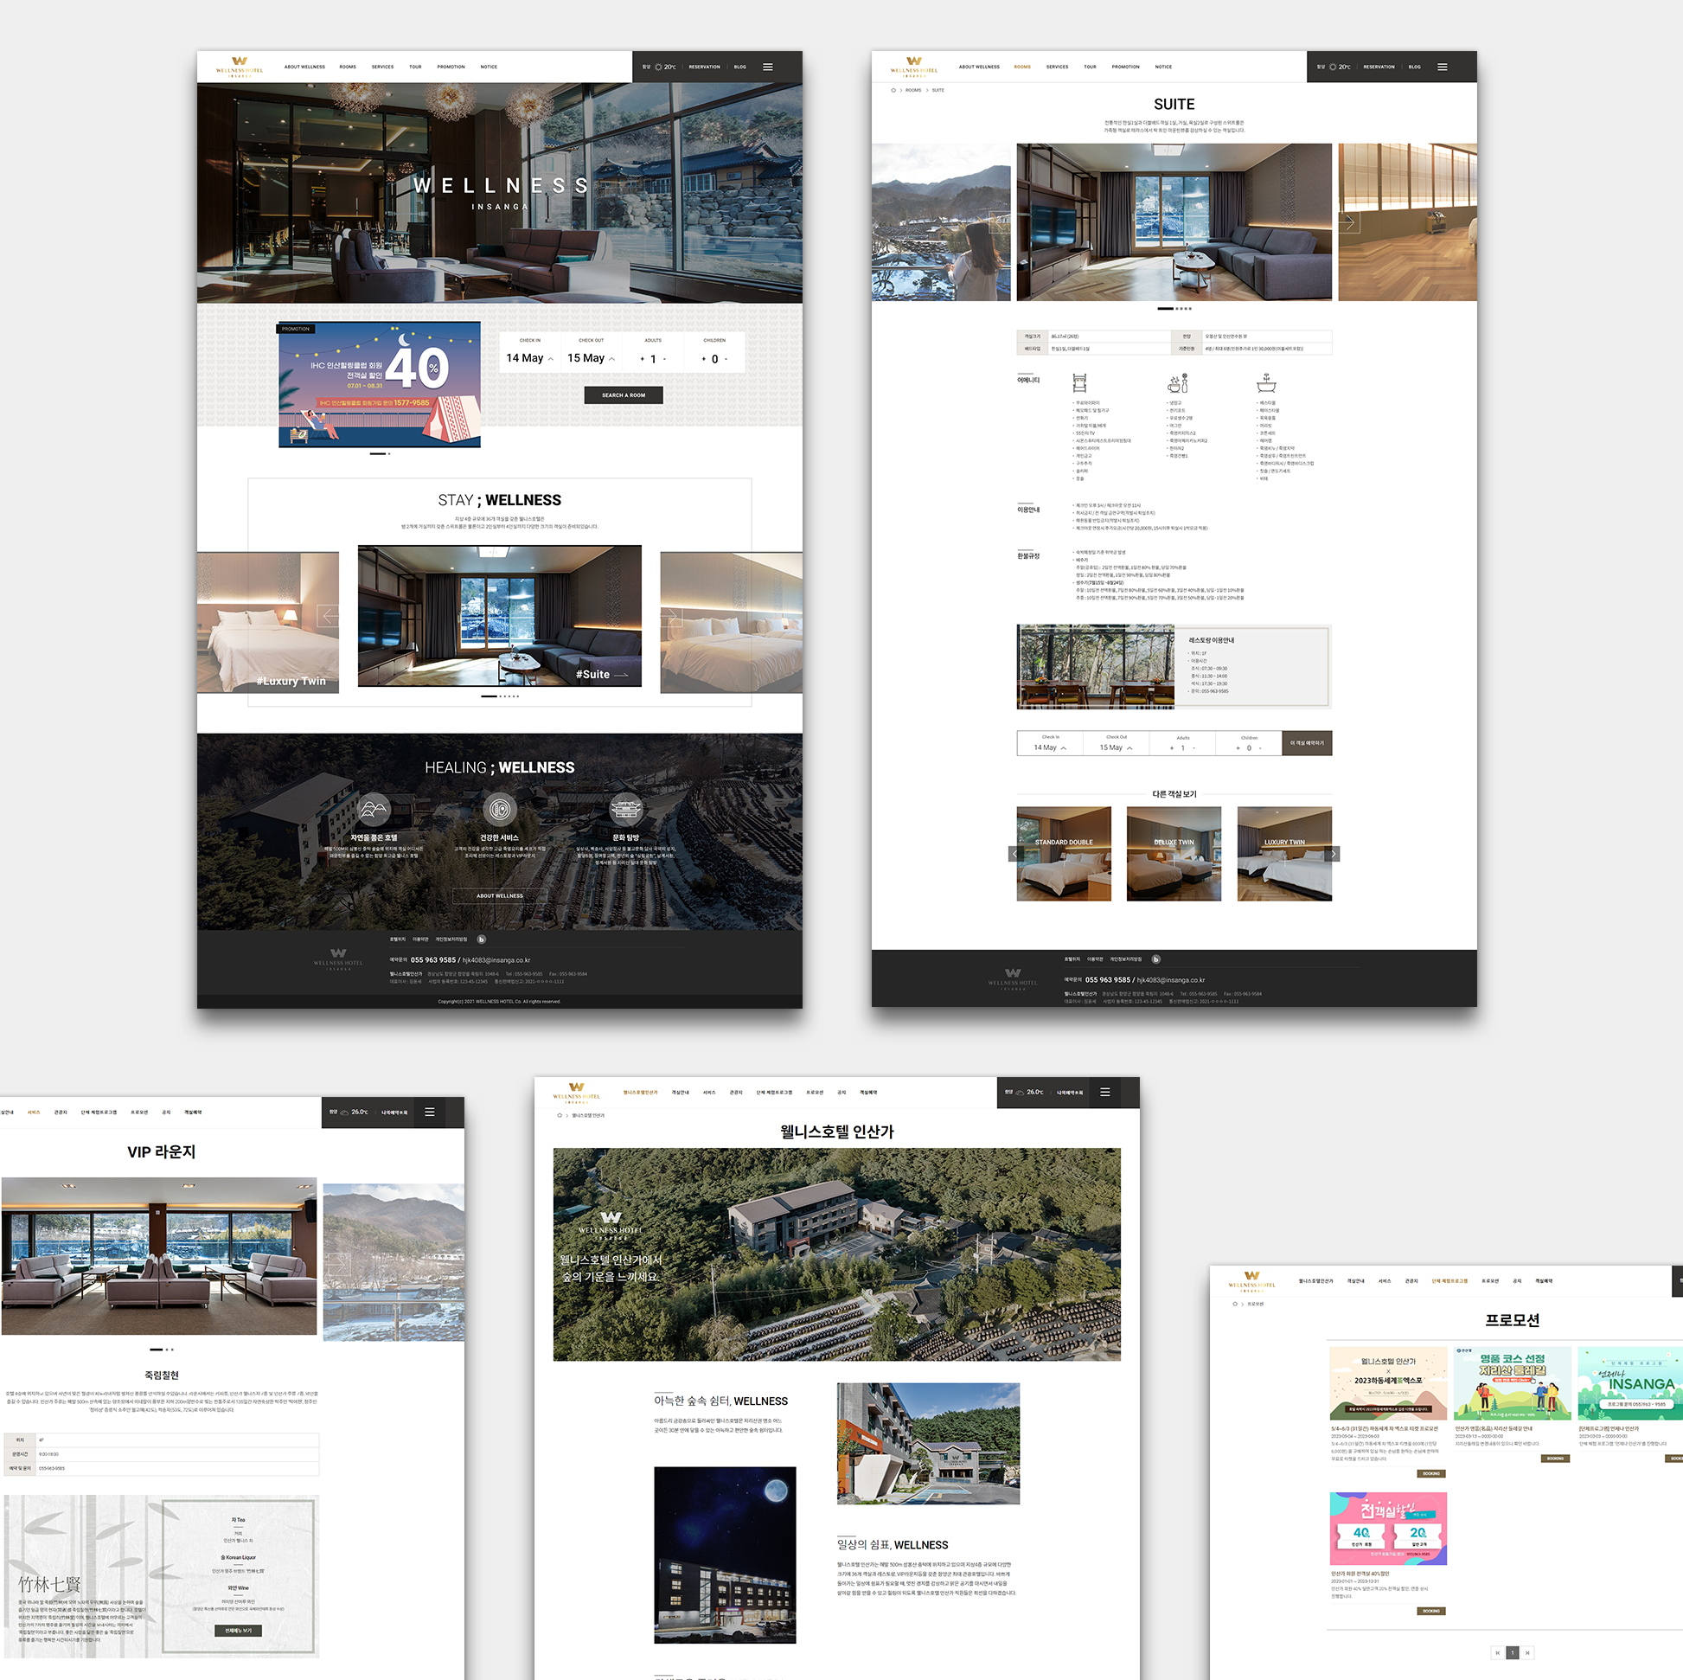This screenshot has width=1683, height=1680.
Task: Click mountain icon in Healing Wellness section
Action: [374, 810]
